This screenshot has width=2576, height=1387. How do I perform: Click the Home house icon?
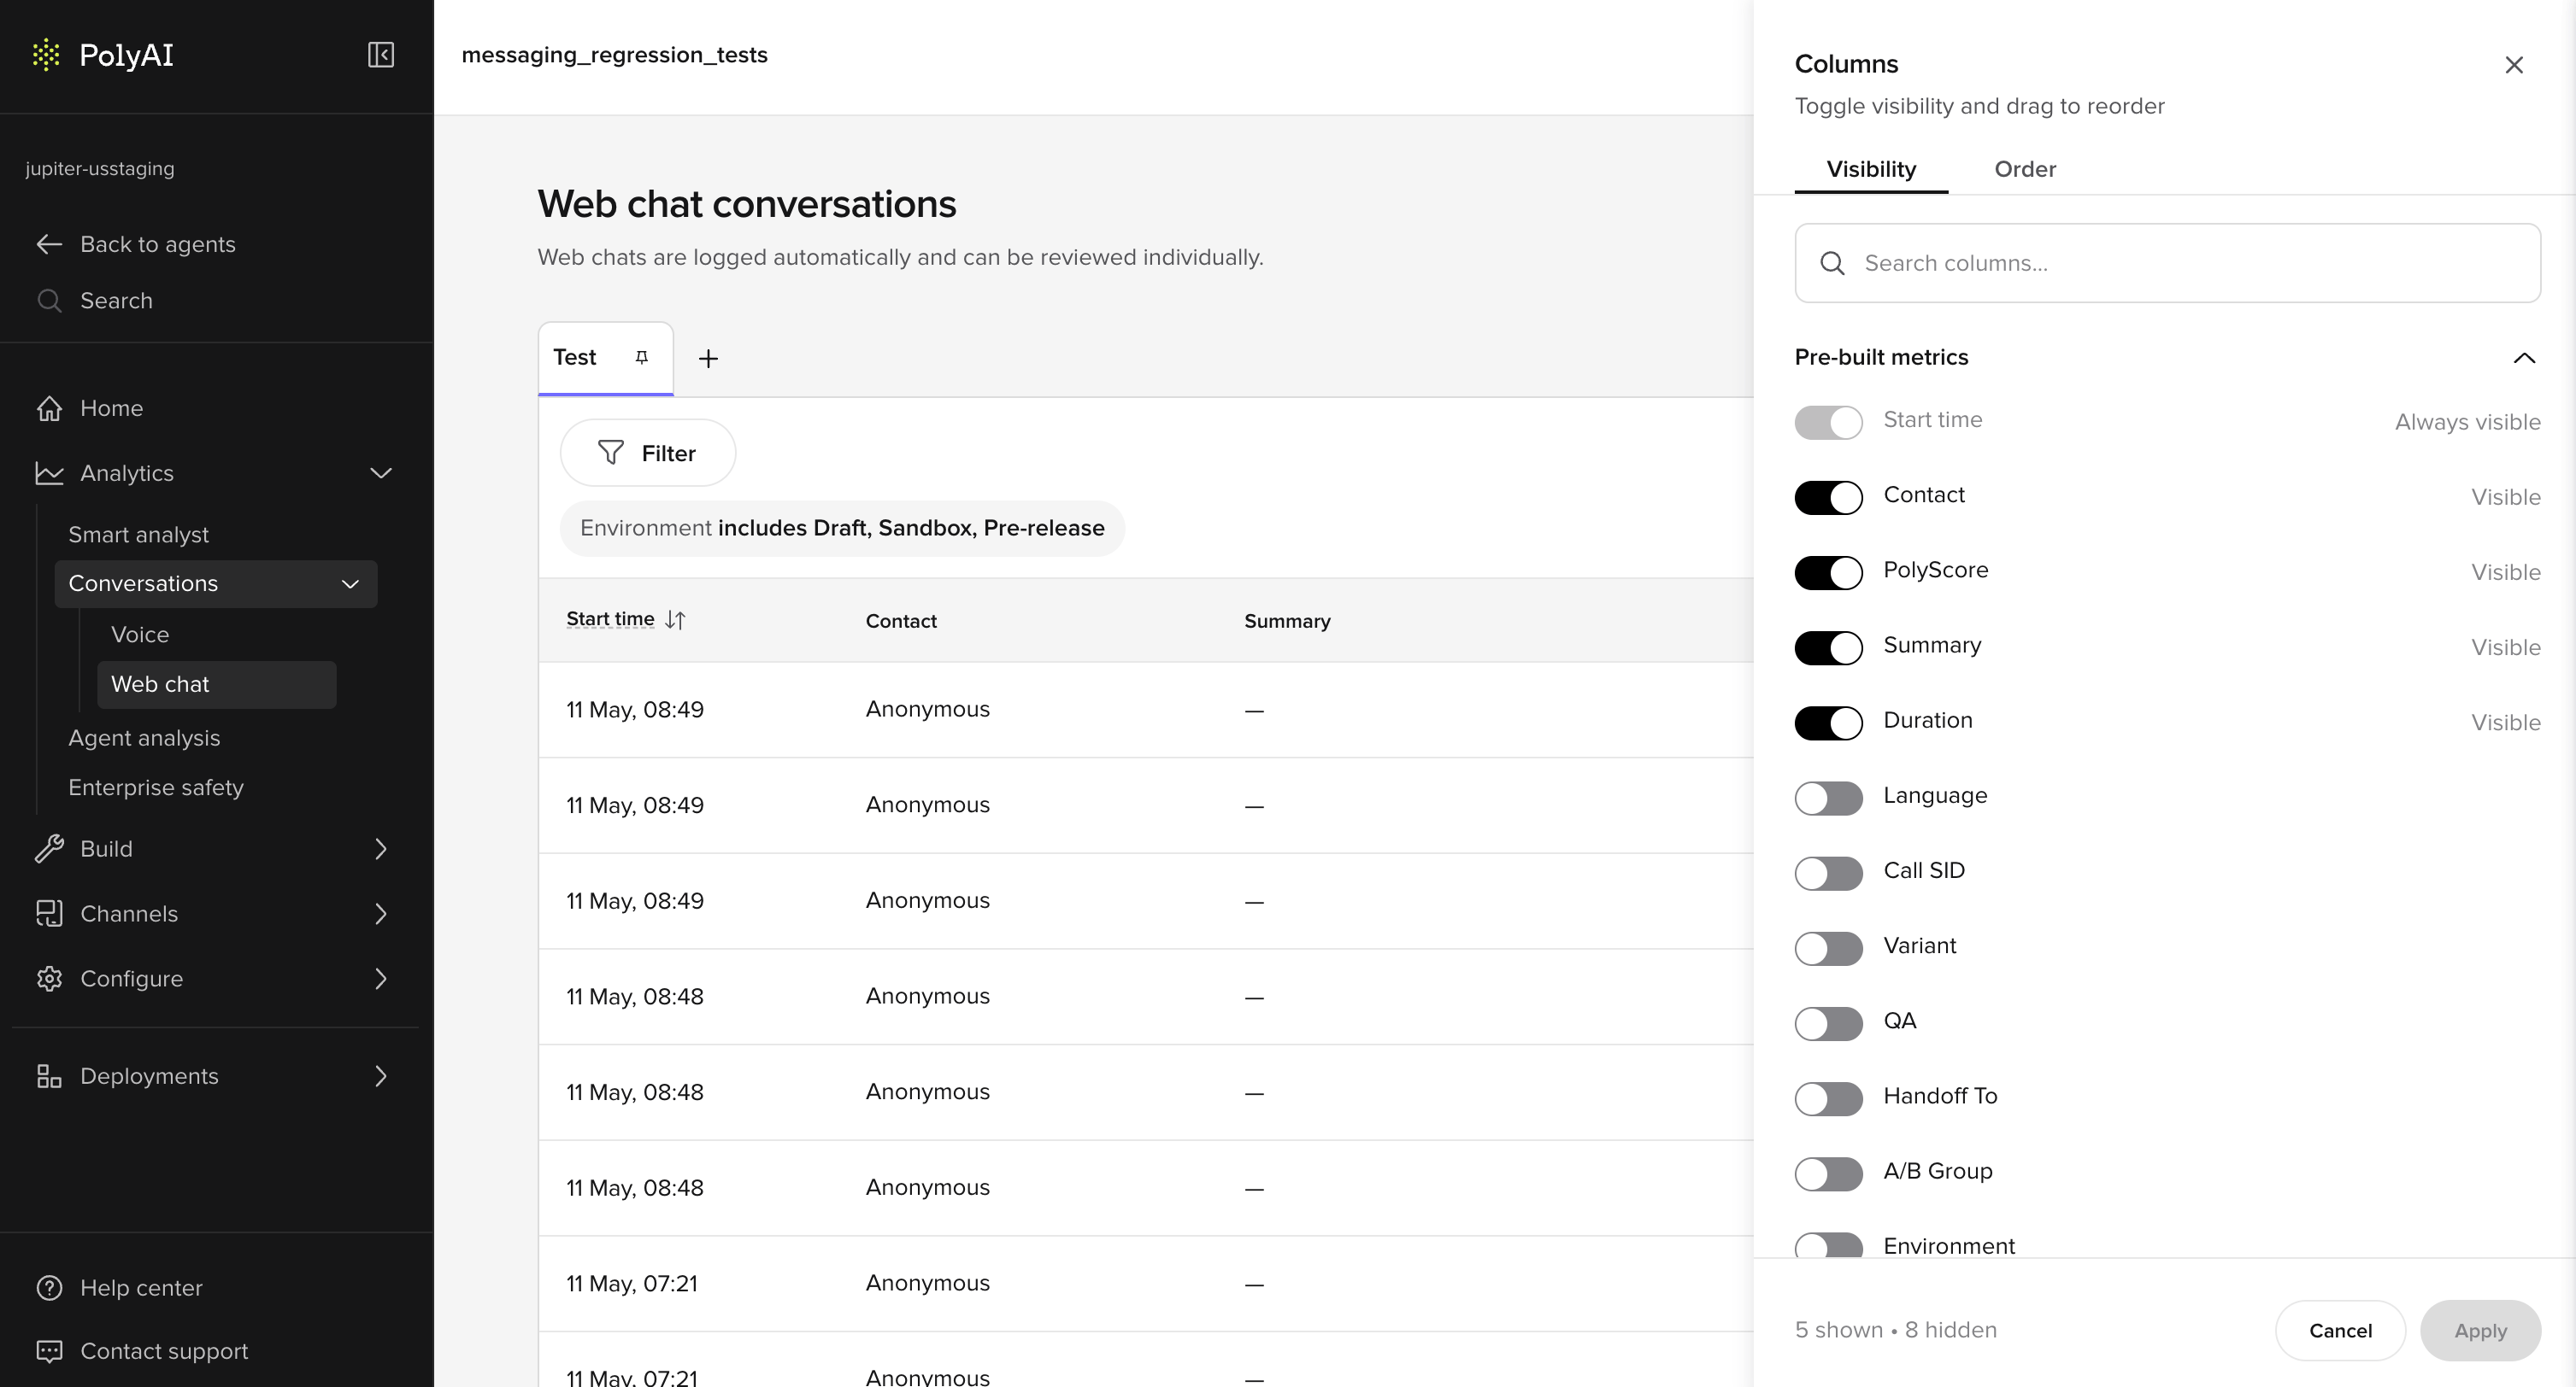49,409
